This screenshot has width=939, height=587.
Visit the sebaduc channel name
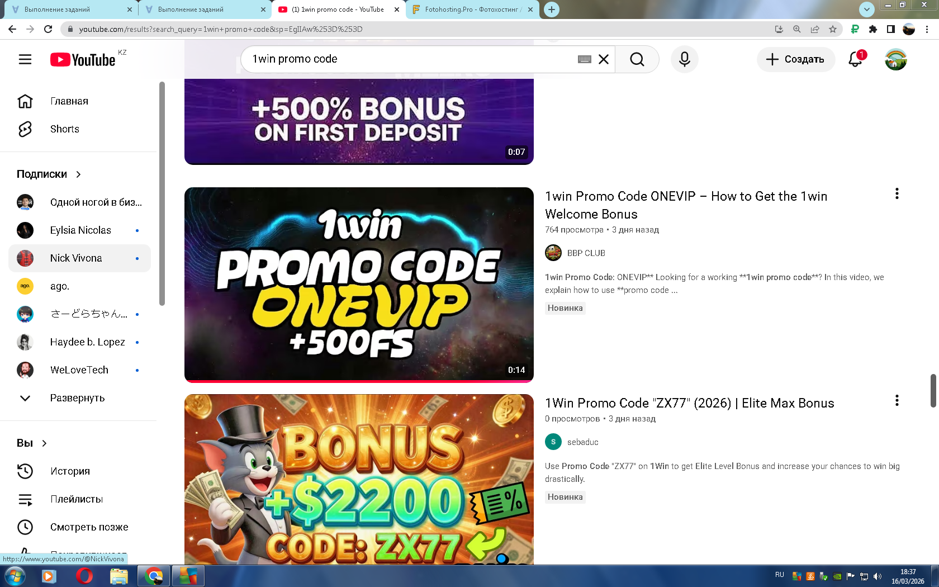(x=582, y=442)
